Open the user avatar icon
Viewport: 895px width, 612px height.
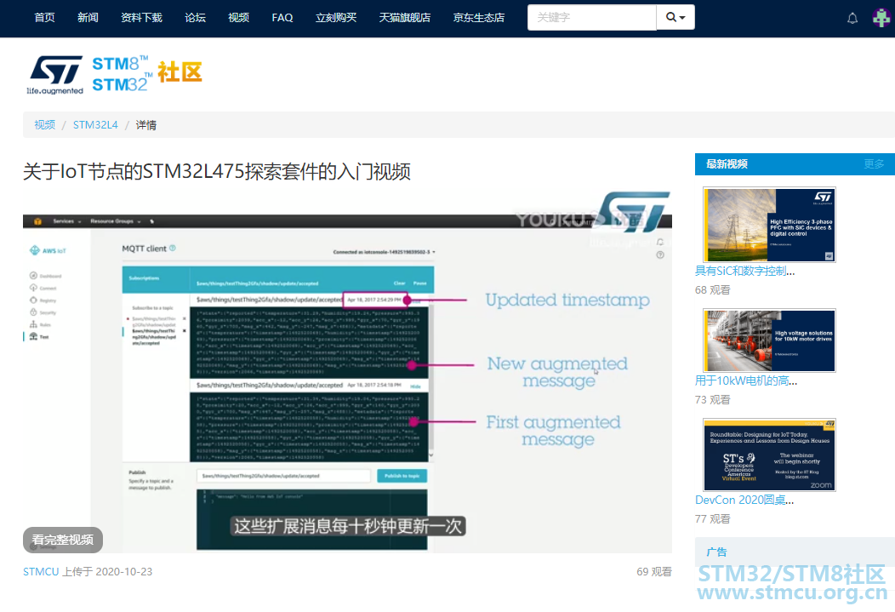coord(881,18)
